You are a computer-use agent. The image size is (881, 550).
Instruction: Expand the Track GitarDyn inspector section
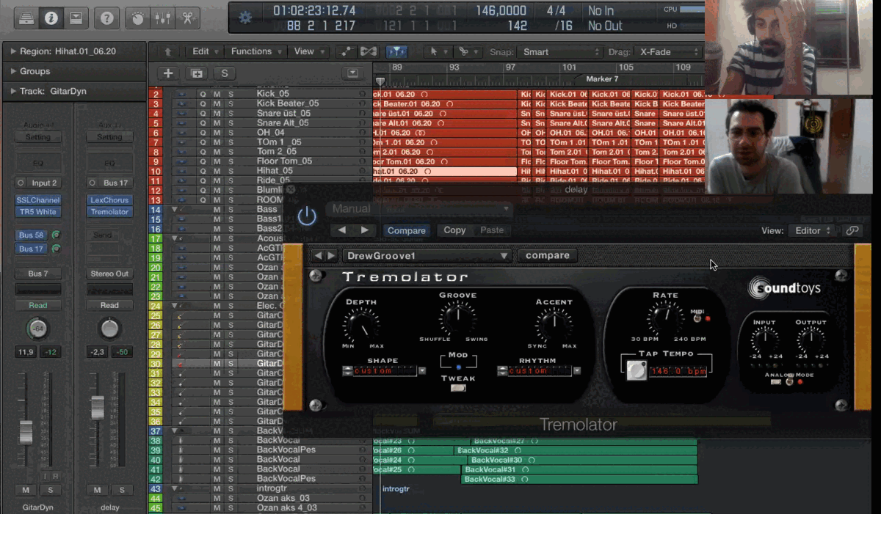(13, 92)
